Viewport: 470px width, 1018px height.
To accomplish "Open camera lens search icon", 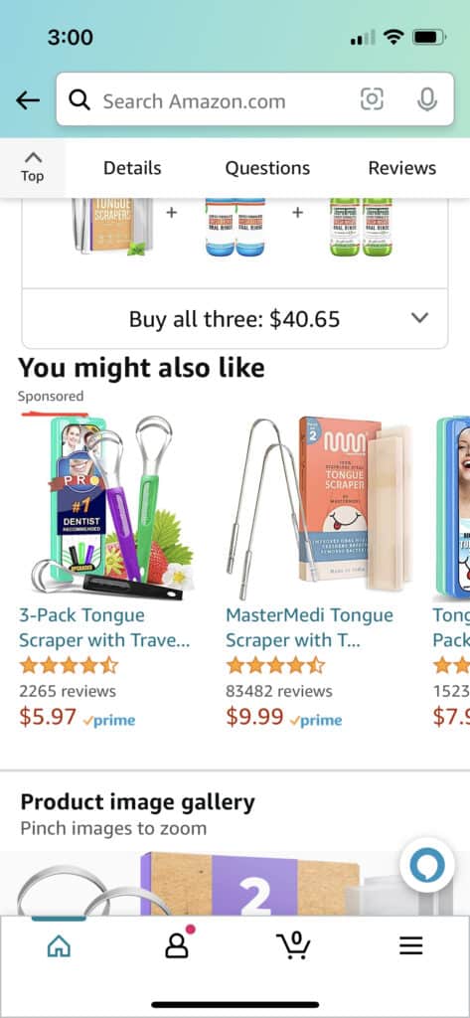I will coord(372,99).
